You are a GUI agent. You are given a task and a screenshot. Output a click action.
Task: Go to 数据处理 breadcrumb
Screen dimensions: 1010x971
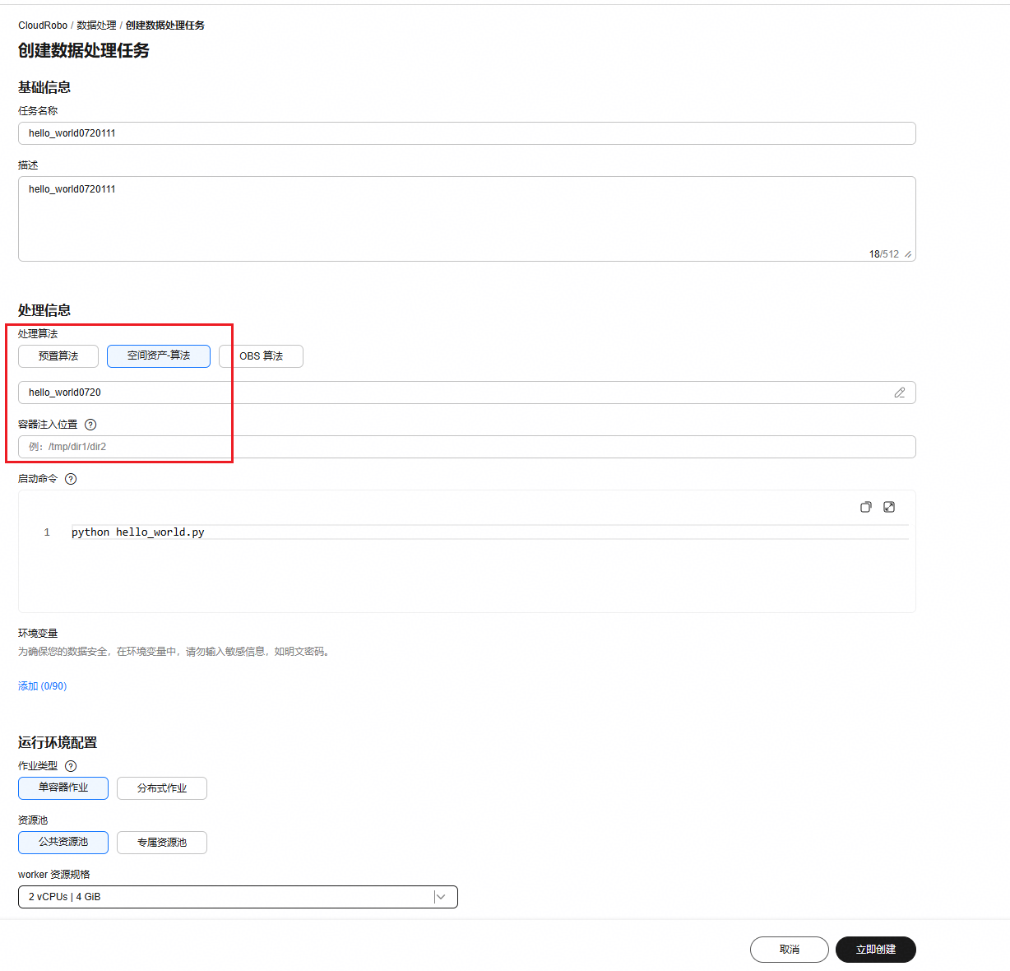click(x=96, y=26)
